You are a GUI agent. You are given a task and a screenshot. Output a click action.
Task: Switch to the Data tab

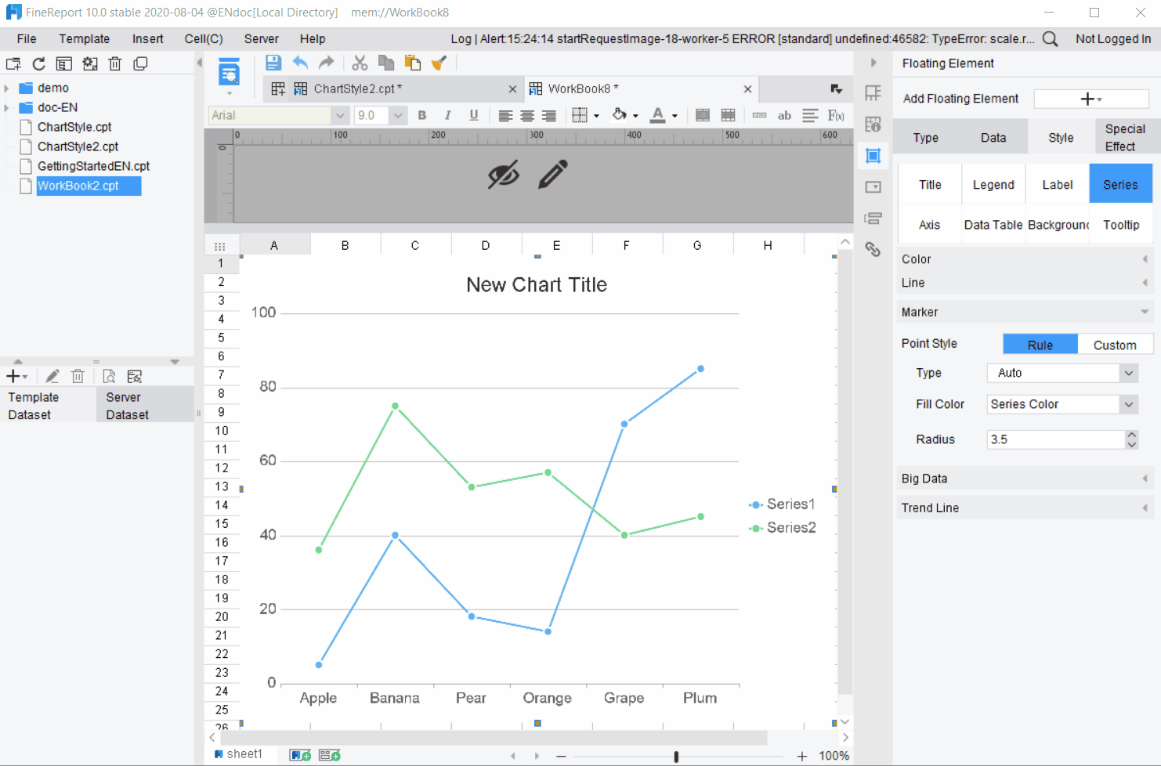pyautogui.click(x=993, y=138)
